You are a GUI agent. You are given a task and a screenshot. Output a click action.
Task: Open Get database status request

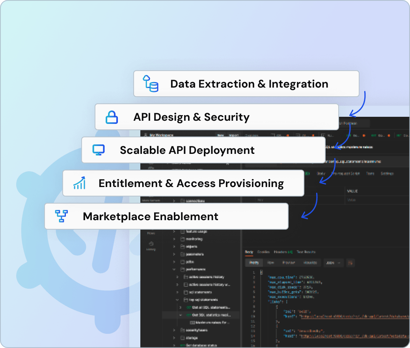[x=198, y=345]
